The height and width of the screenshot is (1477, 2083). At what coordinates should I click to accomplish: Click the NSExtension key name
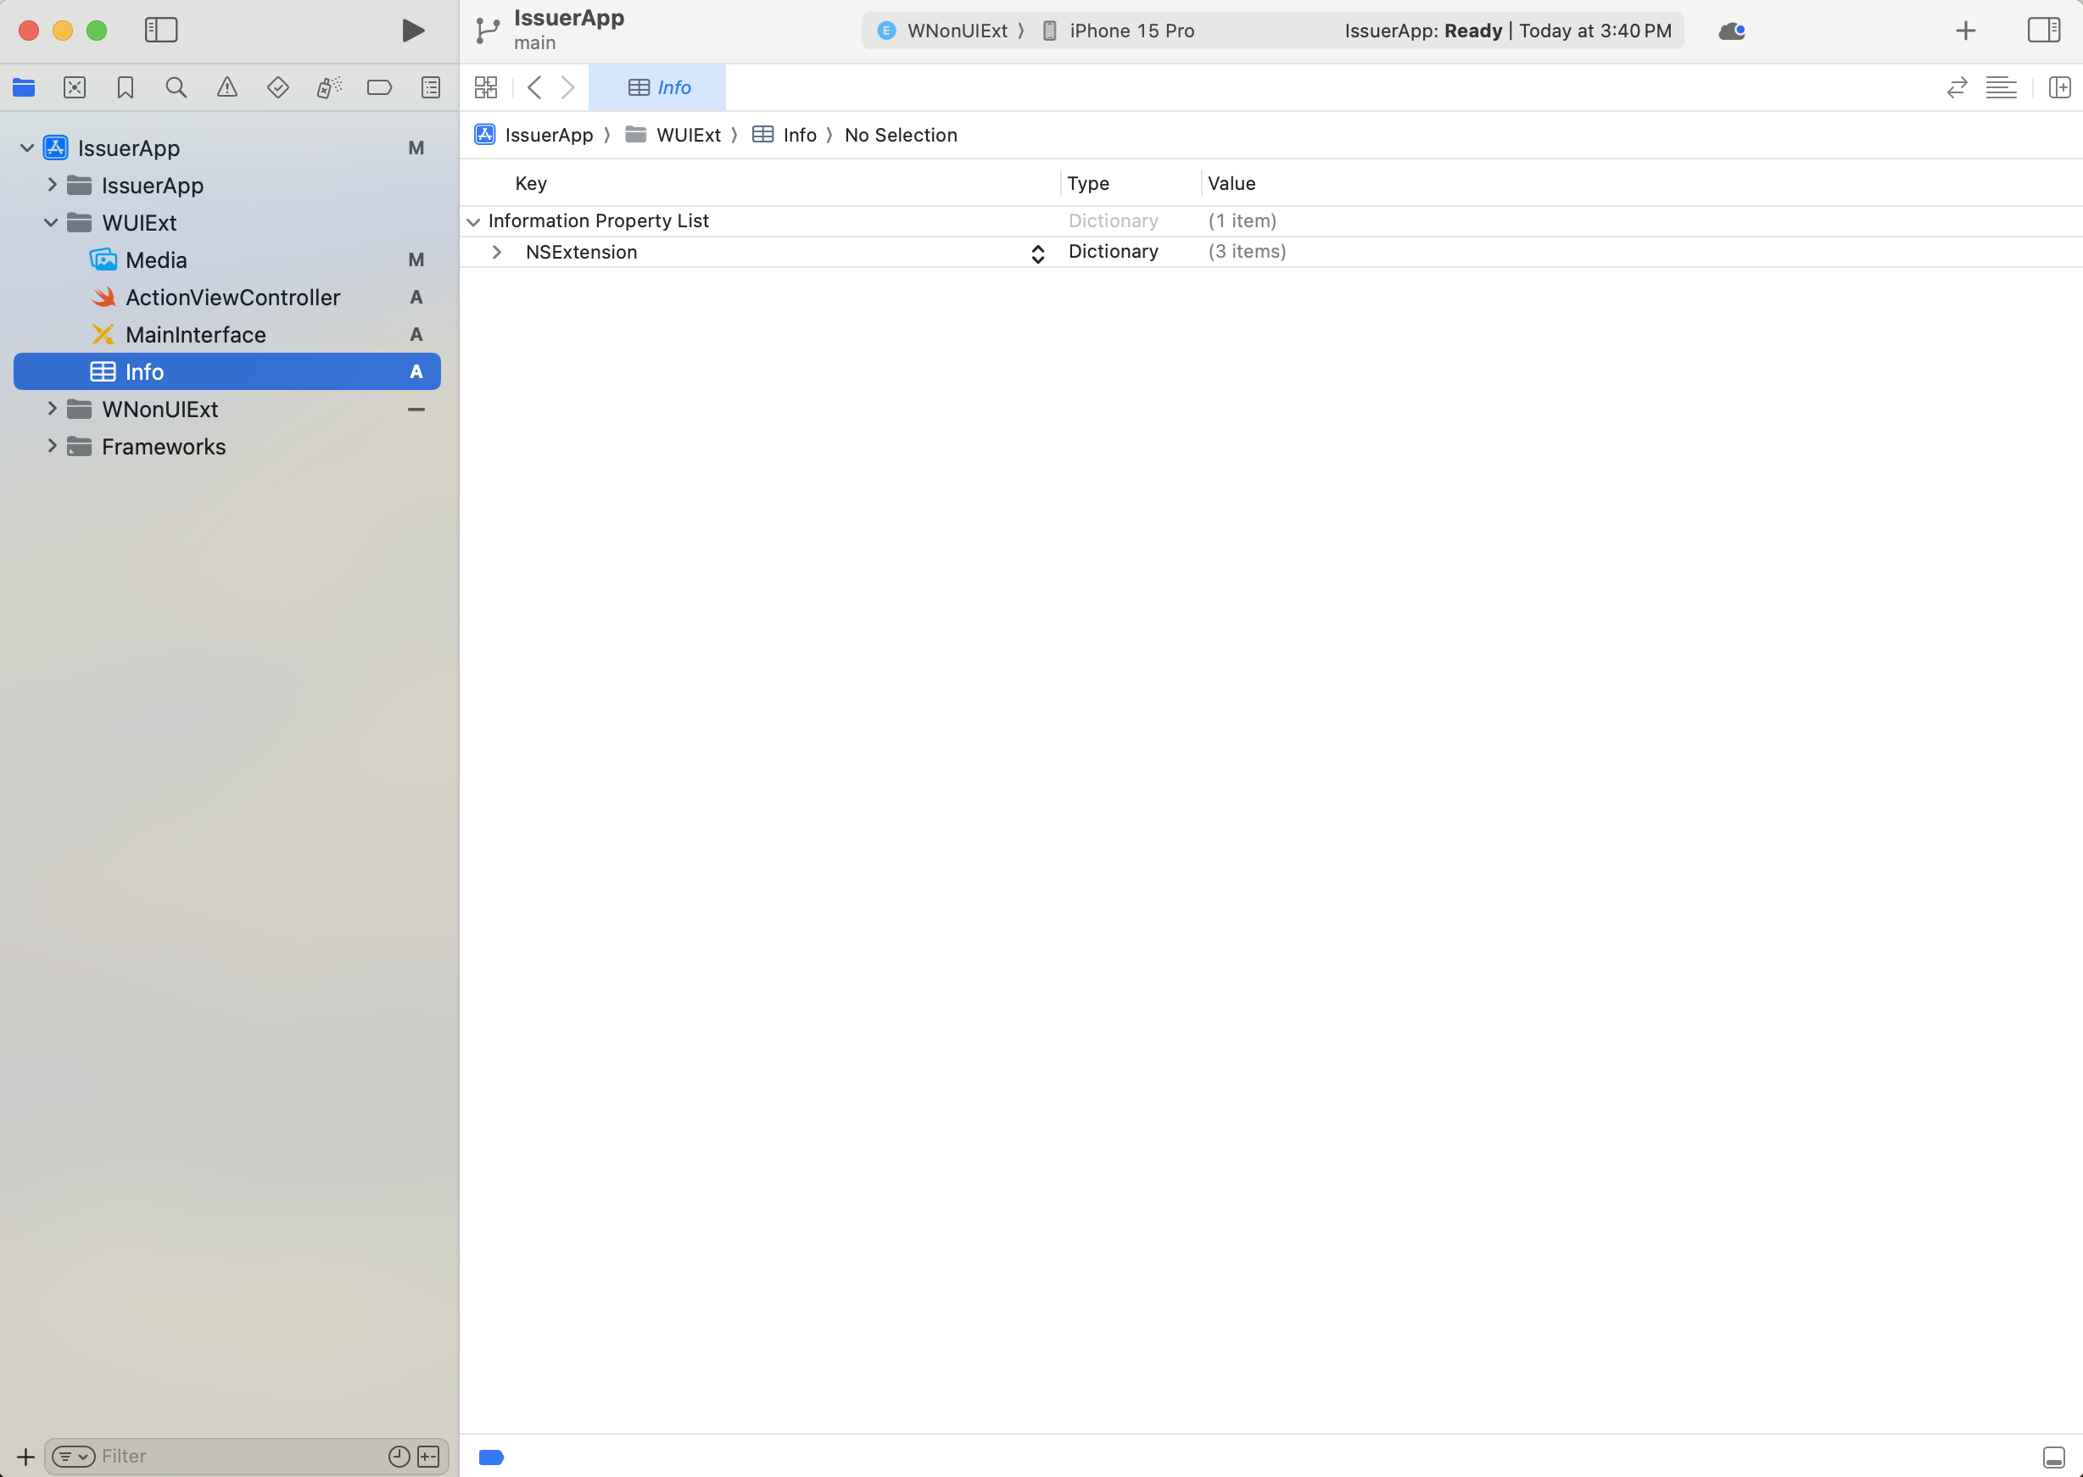coord(581,252)
